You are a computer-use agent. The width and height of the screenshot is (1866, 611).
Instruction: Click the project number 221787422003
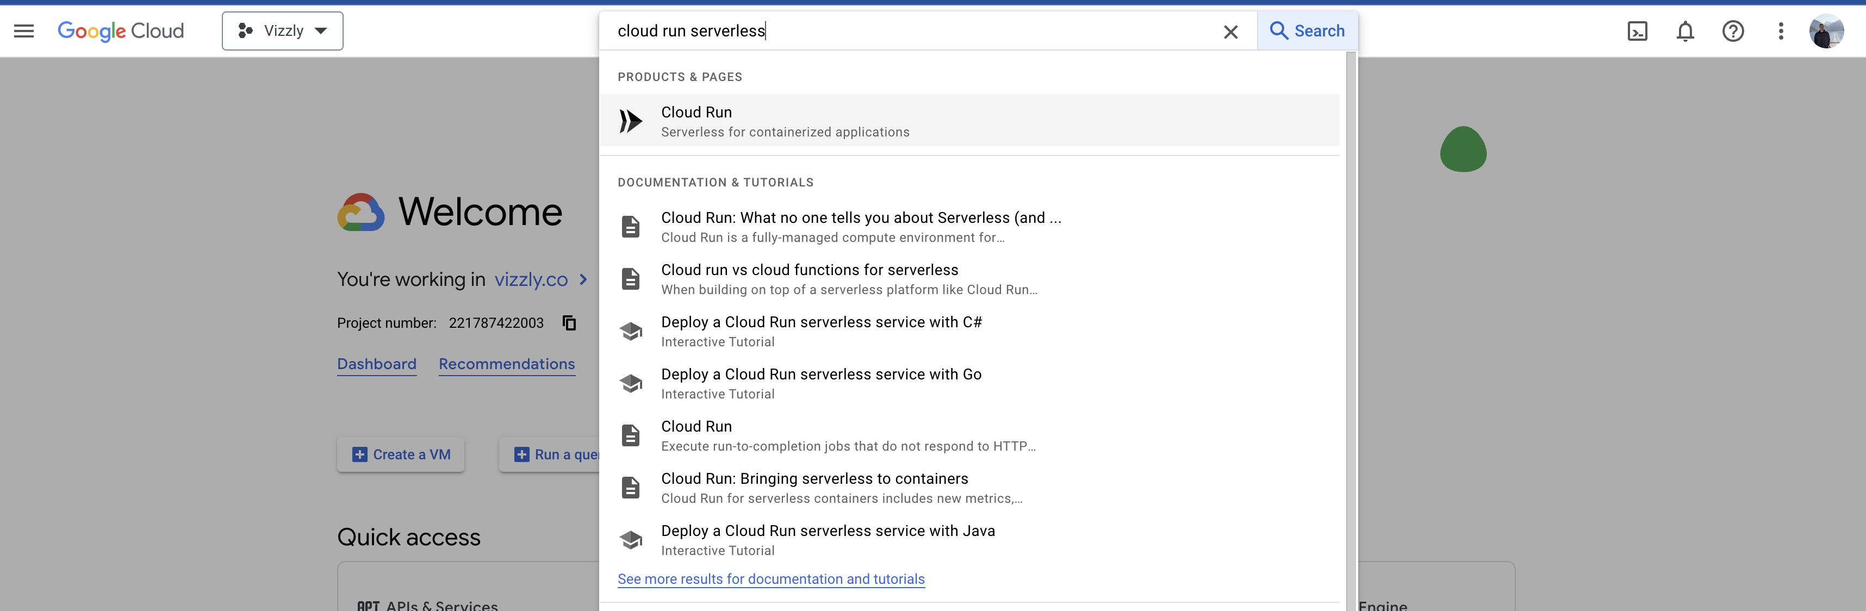pos(496,323)
